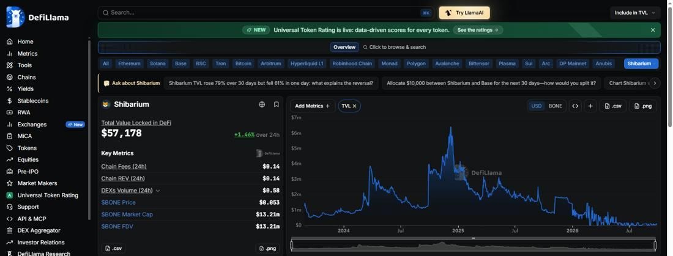This screenshot has width=673, height=256.
Task: Select the All chains filter
Action: [x=106, y=64]
